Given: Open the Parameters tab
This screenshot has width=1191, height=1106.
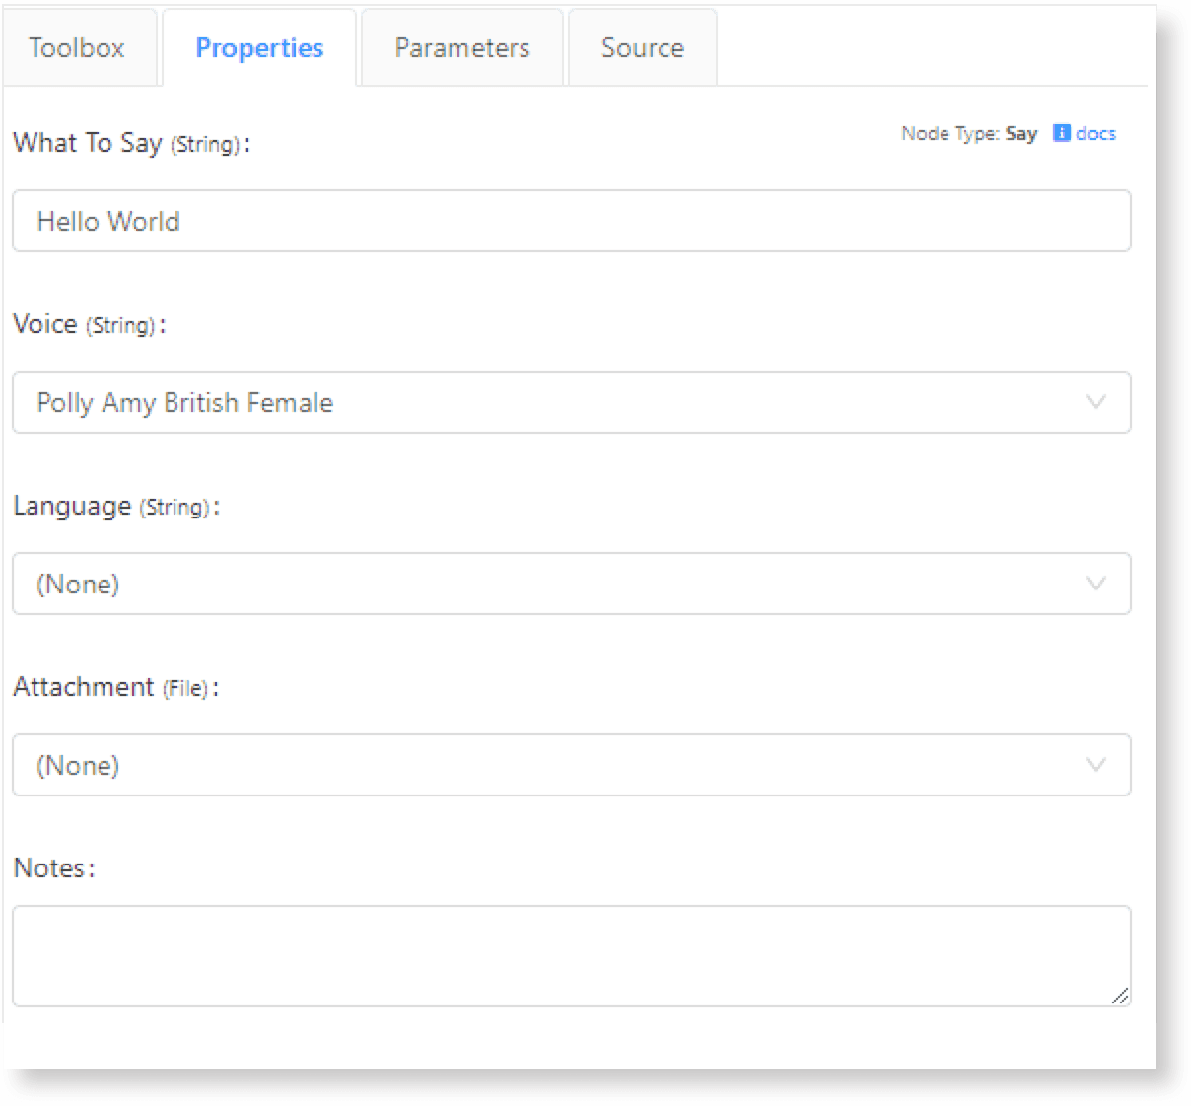Looking at the screenshot, I should [462, 48].
